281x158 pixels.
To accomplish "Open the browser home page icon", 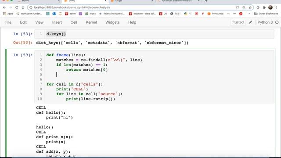I will [x=23, y=7].
